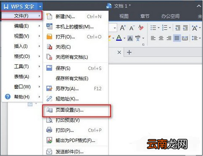The image size is (203, 156).
Task: Switch to the 视图 ribbon tab
Action: pyautogui.click(x=124, y=16)
